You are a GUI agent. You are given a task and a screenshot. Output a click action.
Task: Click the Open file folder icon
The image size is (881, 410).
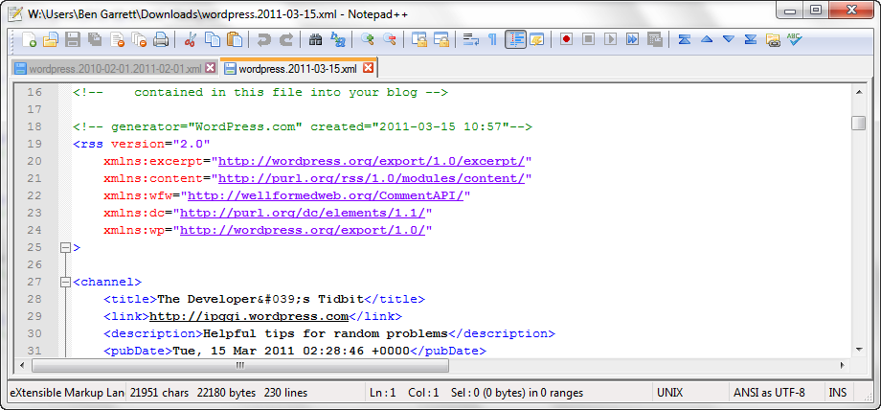[x=51, y=39]
